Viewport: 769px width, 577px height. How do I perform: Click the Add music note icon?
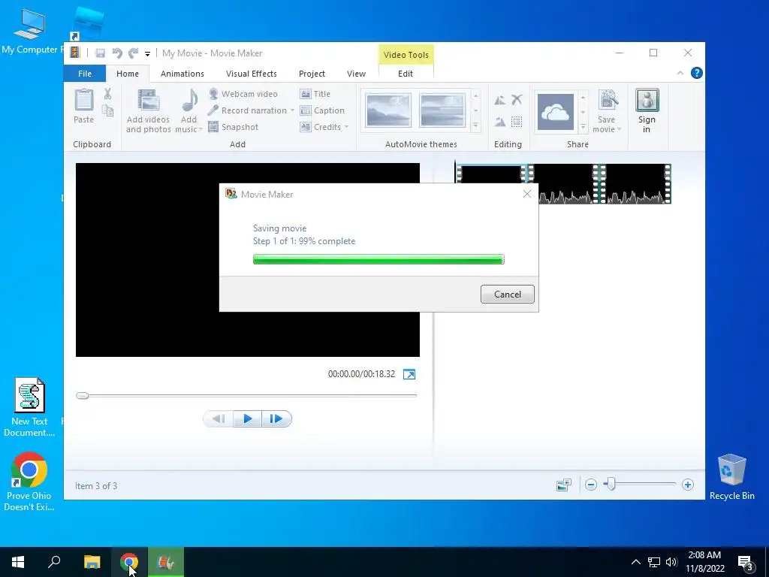tap(188, 101)
